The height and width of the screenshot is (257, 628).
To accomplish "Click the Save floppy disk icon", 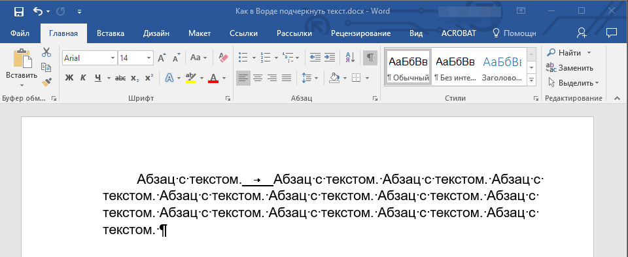I will [x=19, y=12].
